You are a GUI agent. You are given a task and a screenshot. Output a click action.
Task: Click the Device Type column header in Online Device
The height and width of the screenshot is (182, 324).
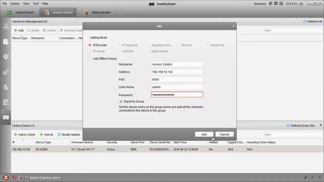pyautogui.click(x=44, y=142)
